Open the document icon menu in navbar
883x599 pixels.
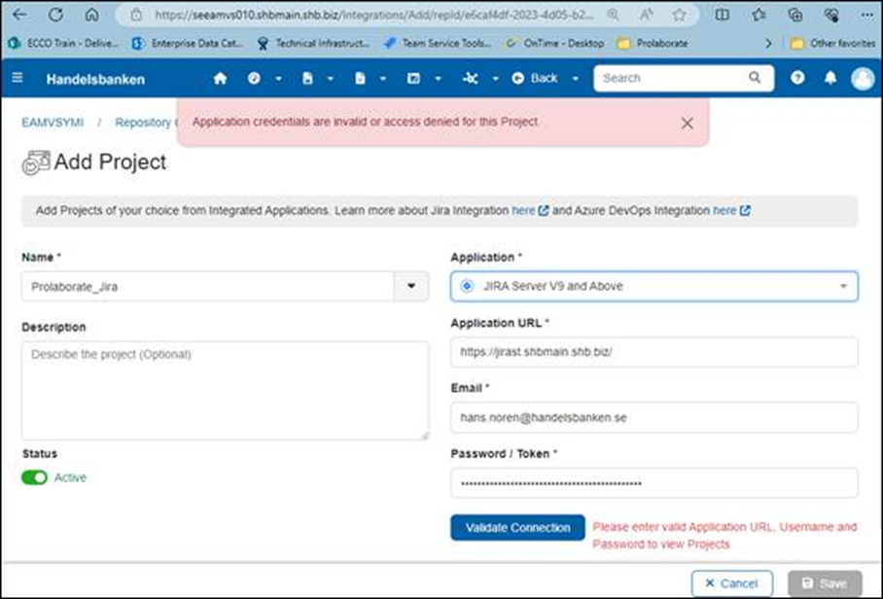click(360, 78)
